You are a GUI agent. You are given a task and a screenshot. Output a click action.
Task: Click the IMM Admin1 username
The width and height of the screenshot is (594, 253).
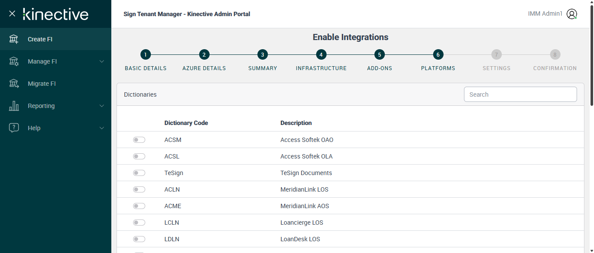click(x=545, y=14)
